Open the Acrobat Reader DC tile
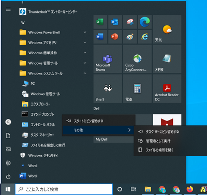This screenshot has height=195, width=207. pos(167,88)
